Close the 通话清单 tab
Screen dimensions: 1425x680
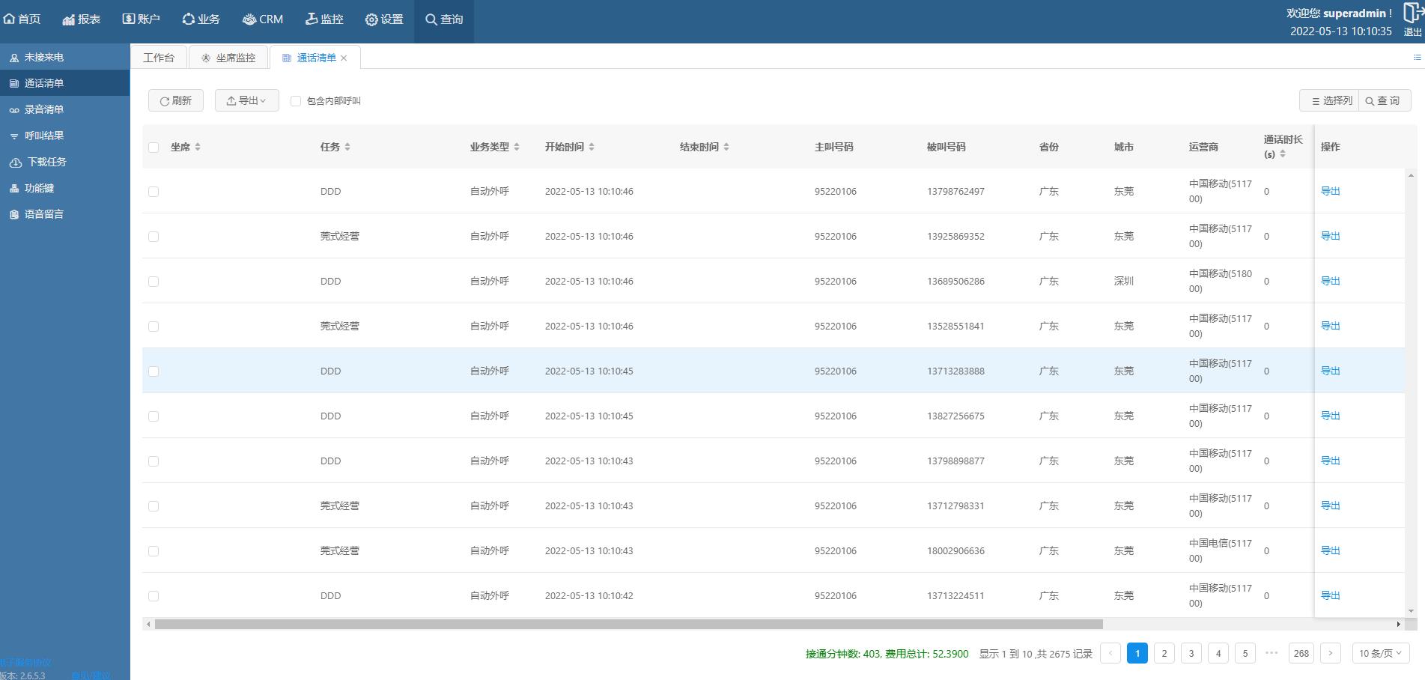344,58
